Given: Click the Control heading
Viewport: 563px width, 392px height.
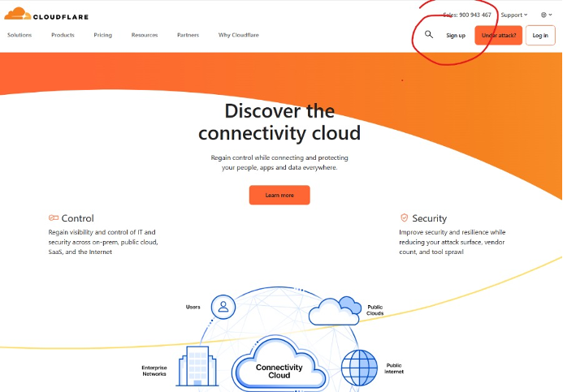Looking at the screenshot, I should coord(77,218).
